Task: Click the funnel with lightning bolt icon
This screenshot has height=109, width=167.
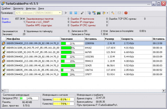Action: pyautogui.click(x=104, y=13)
